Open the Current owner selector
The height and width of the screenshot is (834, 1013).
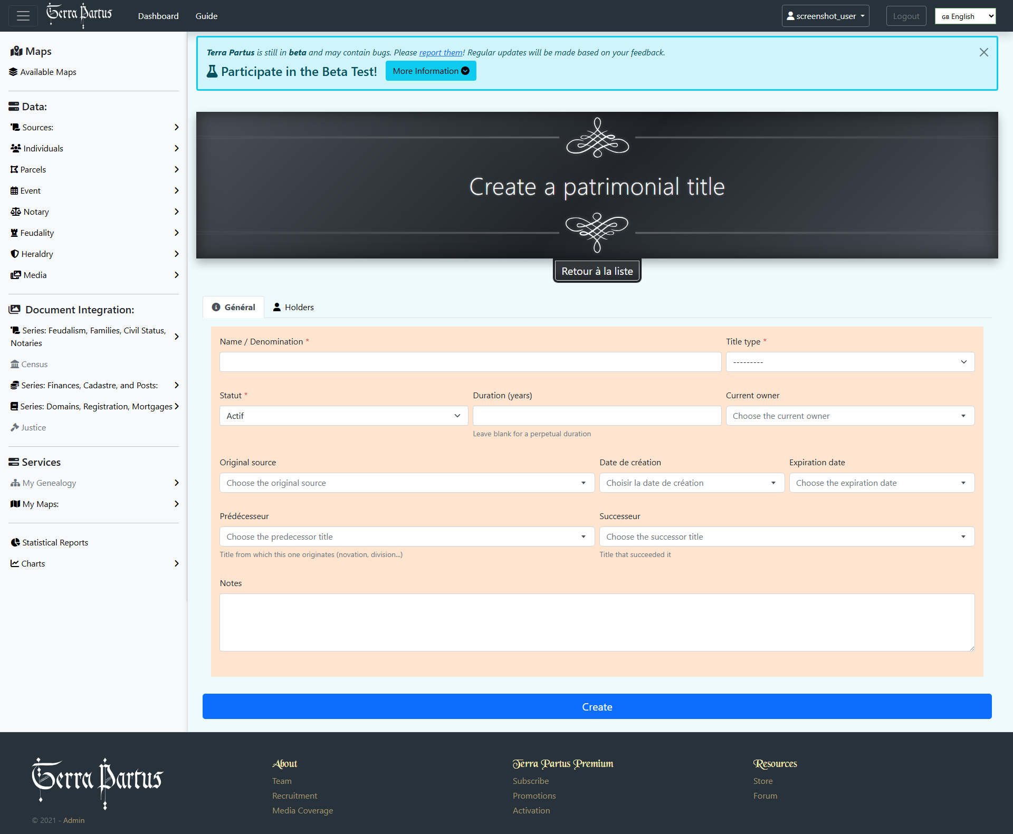pyautogui.click(x=849, y=416)
